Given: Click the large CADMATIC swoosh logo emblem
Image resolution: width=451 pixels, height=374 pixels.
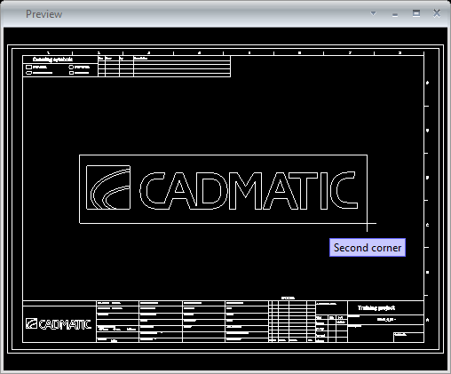Looking at the screenshot, I should (108, 187).
